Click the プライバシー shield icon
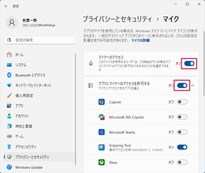The width and height of the screenshot is (205, 173). [9, 157]
